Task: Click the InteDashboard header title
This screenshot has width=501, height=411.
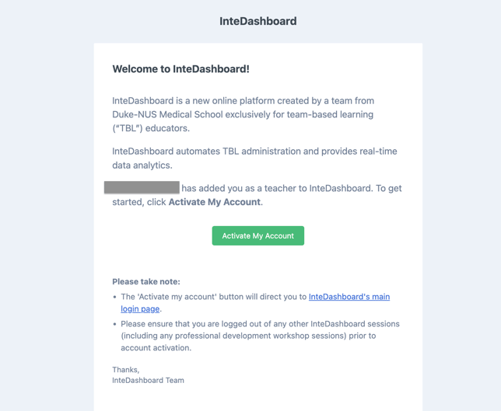Action: tap(258, 21)
